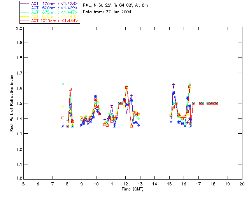
Task: Click the station header text starting with PML
Action: (x=116, y=5)
